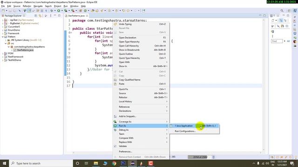Click the green Run toolbar button

59,11
